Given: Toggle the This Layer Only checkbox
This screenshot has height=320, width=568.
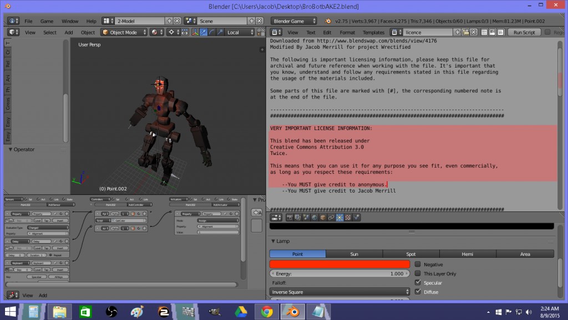Looking at the screenshot, I should [x=419, y=273].
